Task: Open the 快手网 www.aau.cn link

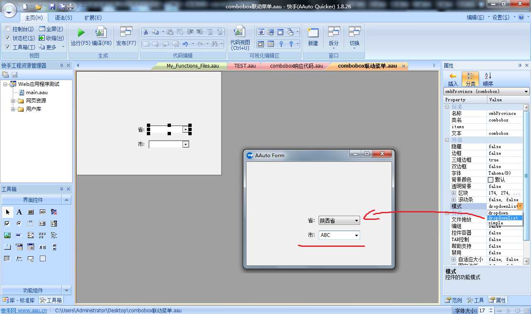Action: 24,311
